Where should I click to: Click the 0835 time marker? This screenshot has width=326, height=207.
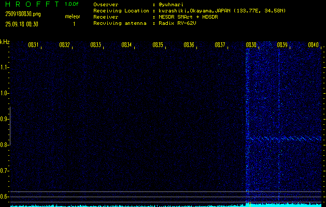click(x=158, y=45)
